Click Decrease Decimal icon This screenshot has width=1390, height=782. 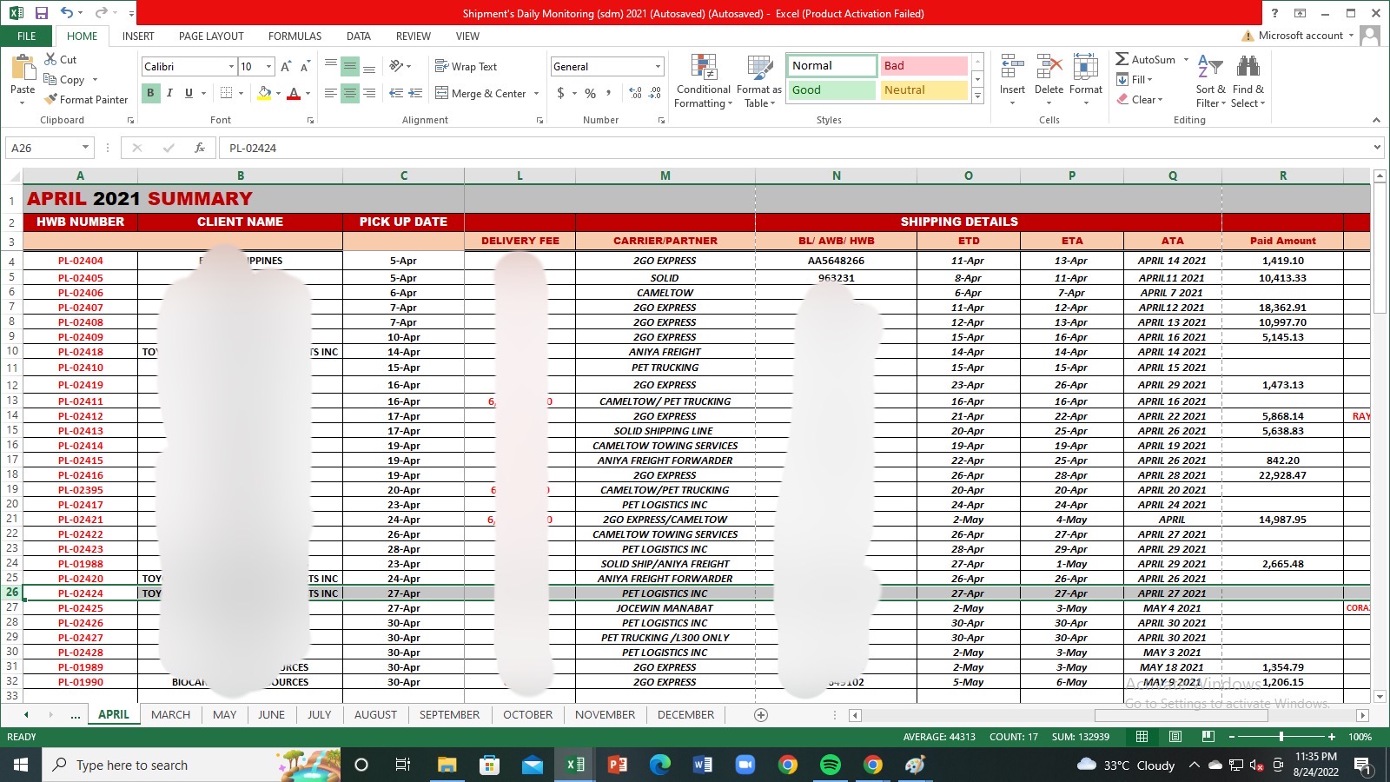click(x=655, y=93)
